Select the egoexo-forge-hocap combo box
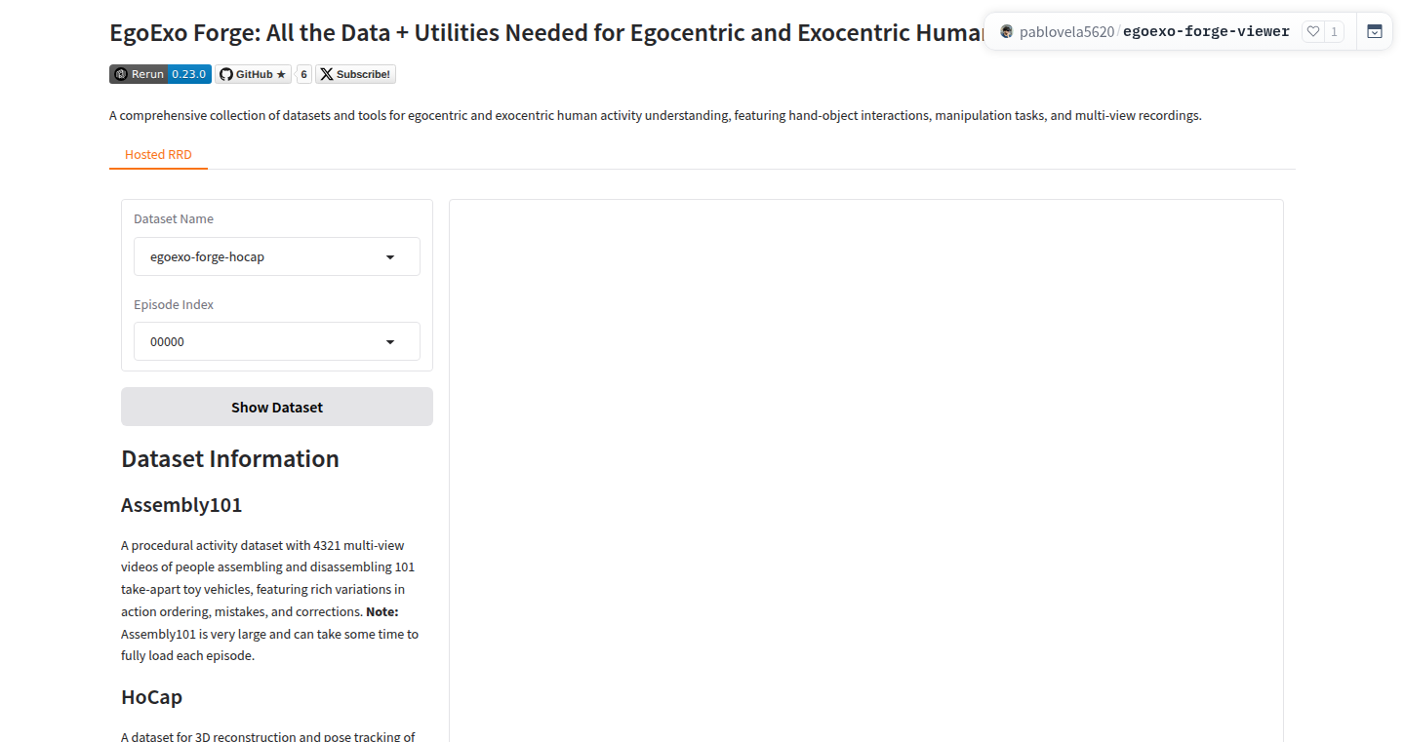The image size is (1405, 742). point(277,256)
